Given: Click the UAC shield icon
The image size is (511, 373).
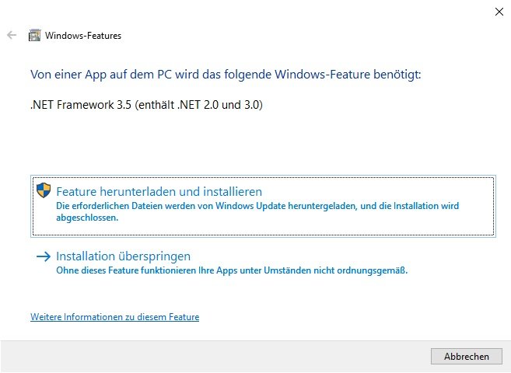Looking at the screenshot, I should pos(44,190).
